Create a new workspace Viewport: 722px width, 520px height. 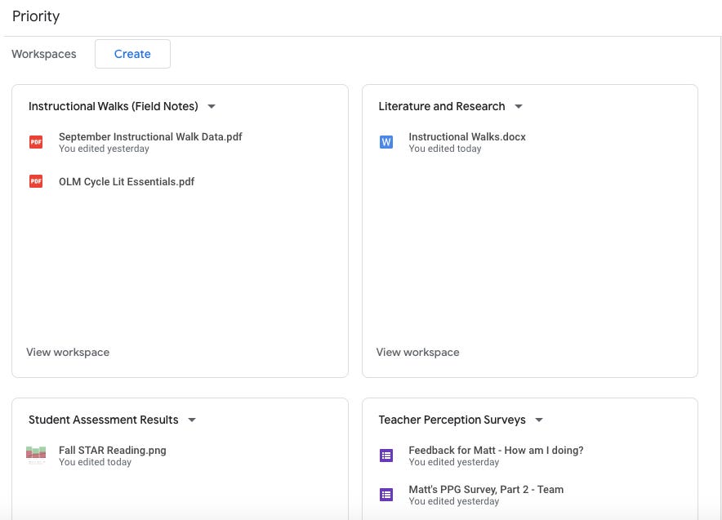pos(132,54)
